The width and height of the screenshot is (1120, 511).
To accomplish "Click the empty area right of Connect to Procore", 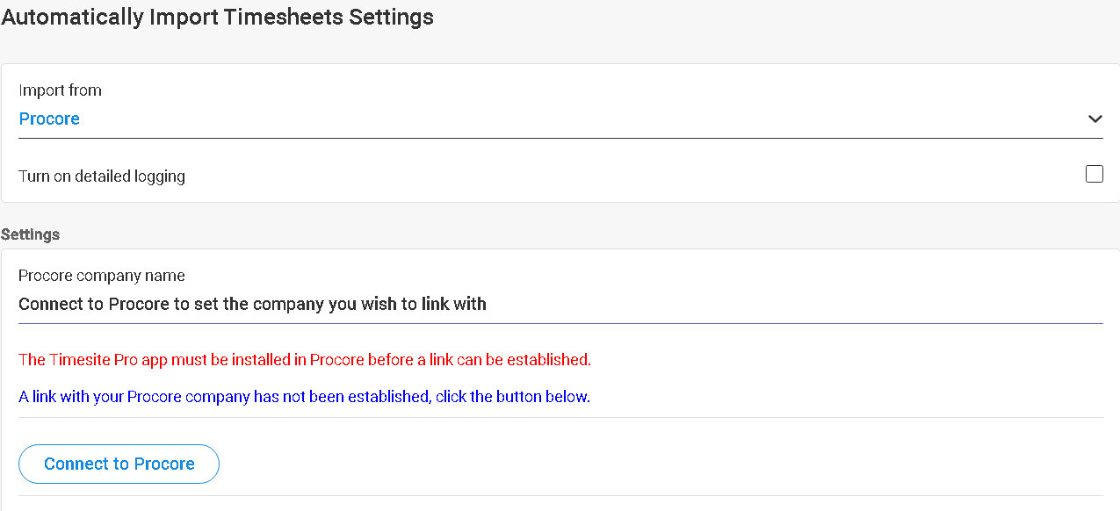I will [659, 464].
